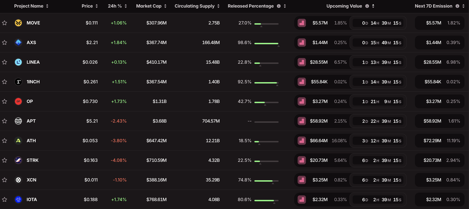This screenshot has height=209, width=469.
Task: Mark ATH as favorite
Action: [x=4, y=141]
